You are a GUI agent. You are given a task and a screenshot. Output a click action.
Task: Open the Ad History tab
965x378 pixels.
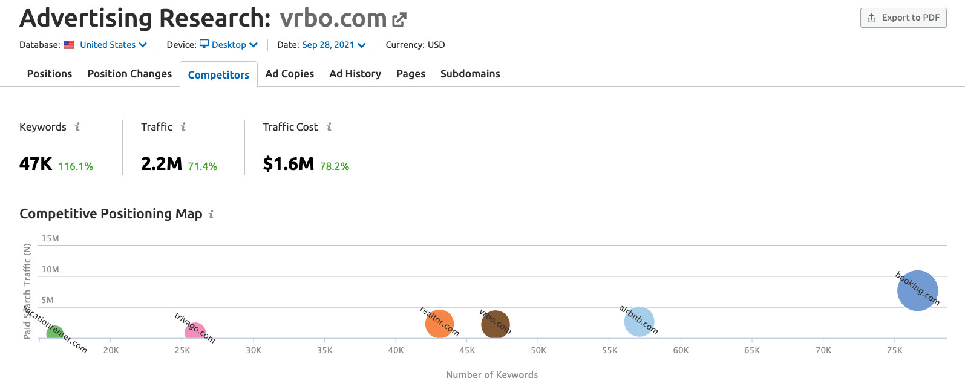pos(355,74)
